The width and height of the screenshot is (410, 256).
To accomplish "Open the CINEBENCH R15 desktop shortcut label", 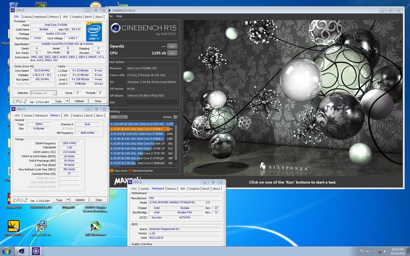I will 41,207.
